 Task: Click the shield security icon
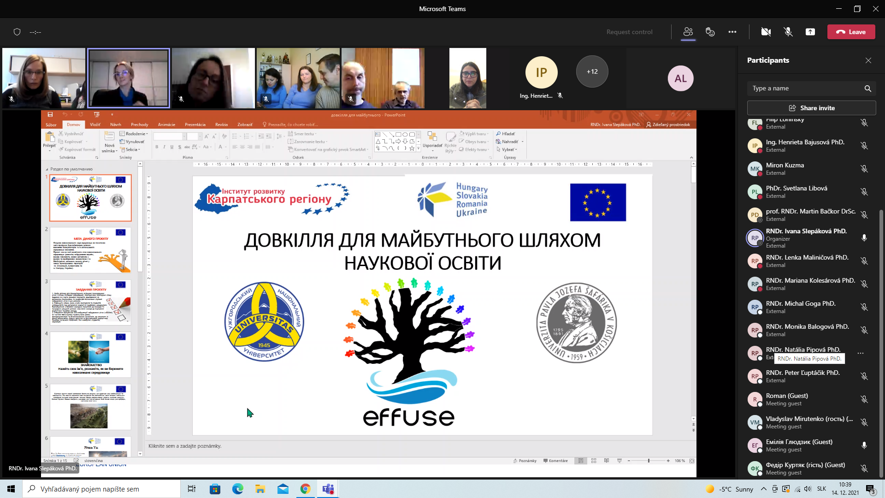pos(17,32)
